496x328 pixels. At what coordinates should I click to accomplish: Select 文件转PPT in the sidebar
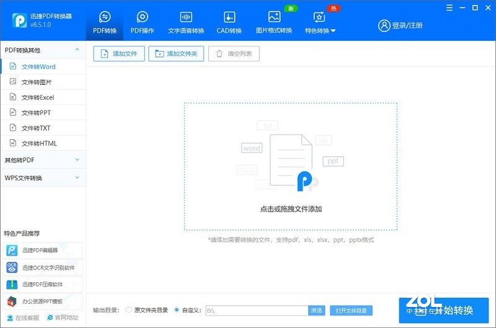(43, 113)
